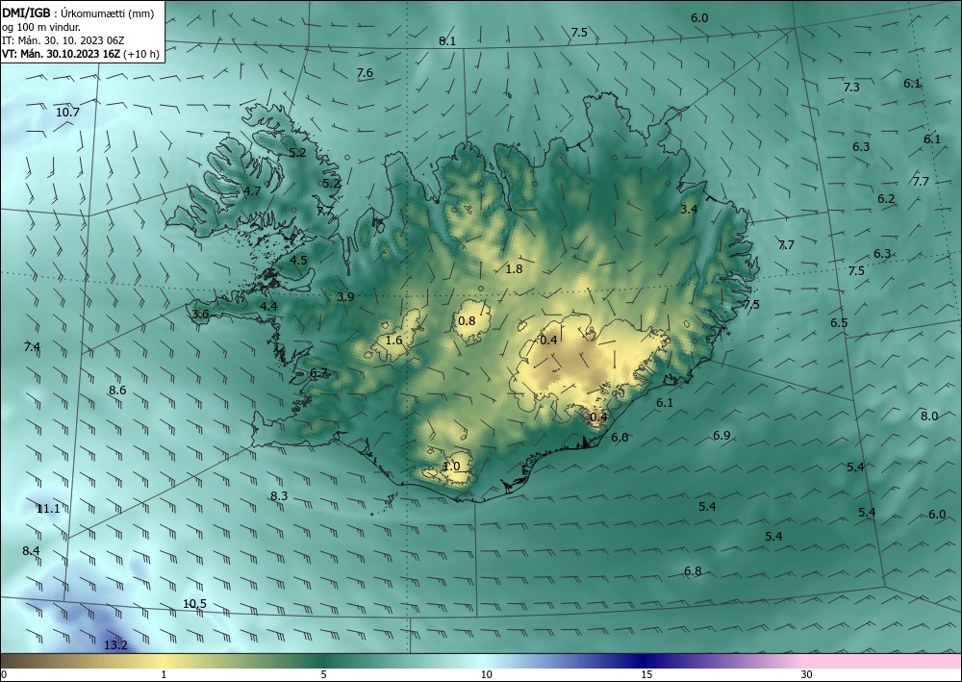Click the 8.0 value on the map
Viewport: 962px width, 682px height.
(x=929, y=416)
